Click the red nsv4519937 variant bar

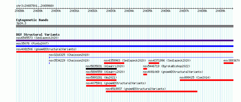pyautogui.click(x=152, y=91)
